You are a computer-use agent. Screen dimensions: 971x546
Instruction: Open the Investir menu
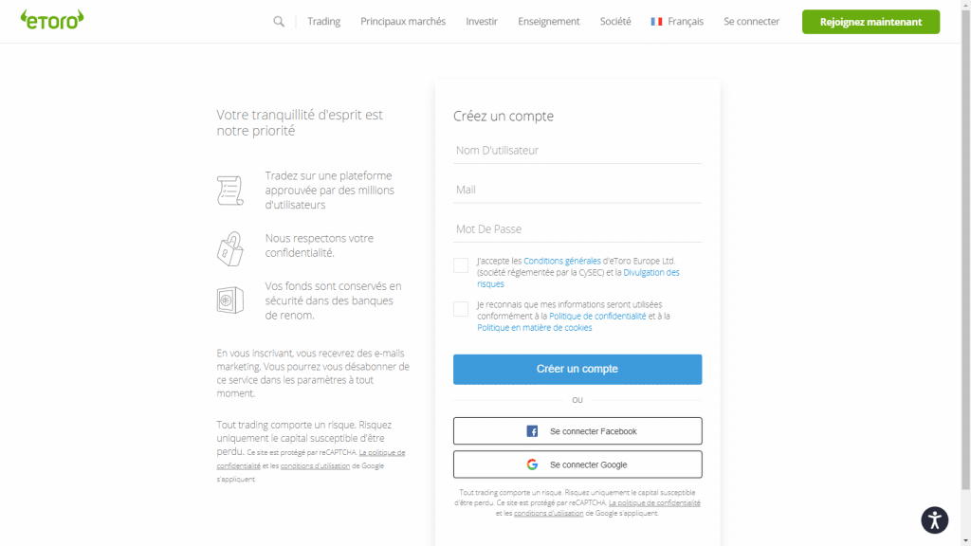[x=482, y=22]
